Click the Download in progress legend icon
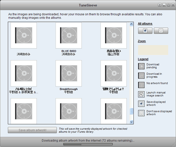Image resolution: width=176 pixels, height=147 pixels. [x=141, y=76]
